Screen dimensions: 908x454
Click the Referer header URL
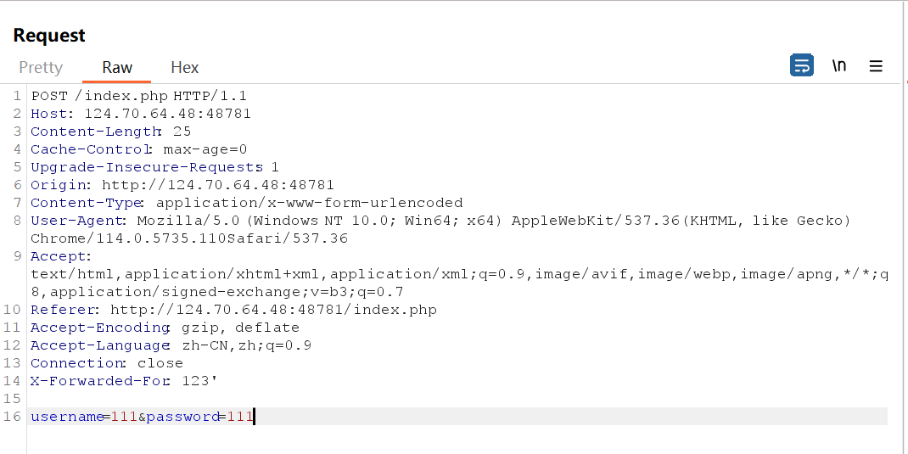(273, 310)
